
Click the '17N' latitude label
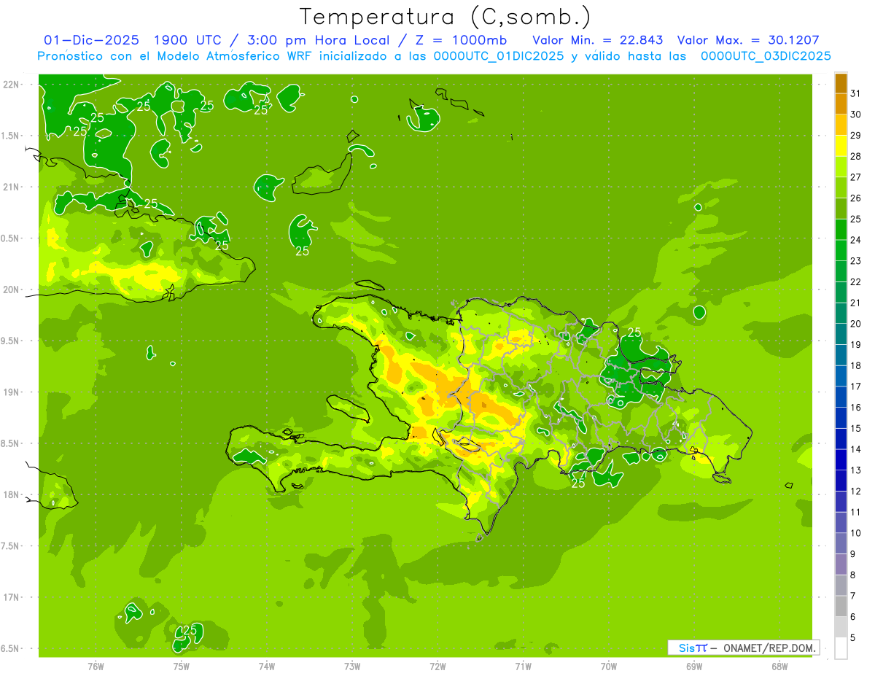pyautogui.click(x=12, y=597)
